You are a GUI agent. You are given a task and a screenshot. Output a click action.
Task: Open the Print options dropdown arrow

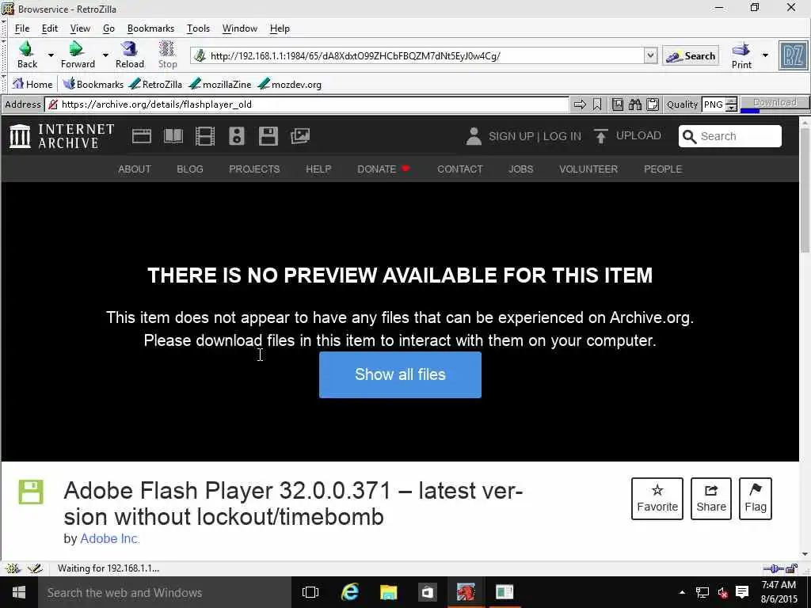(x=765, y=55)
